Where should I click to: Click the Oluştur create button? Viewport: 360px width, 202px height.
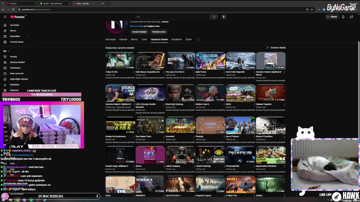coord(332,17)
